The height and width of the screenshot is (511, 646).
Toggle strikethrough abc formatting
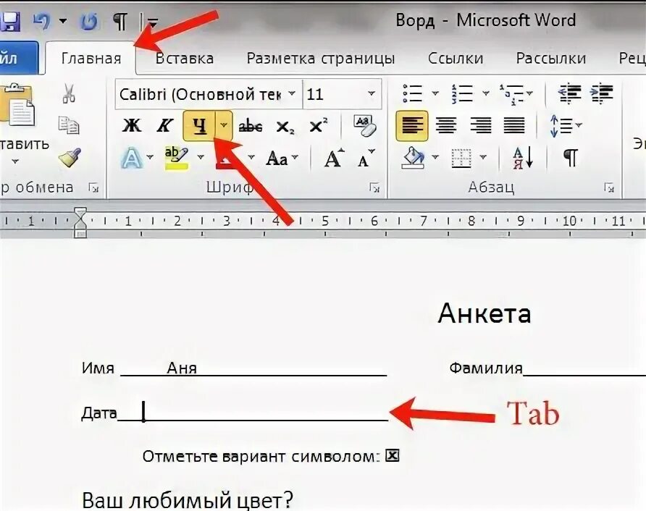tap(251, 126)
